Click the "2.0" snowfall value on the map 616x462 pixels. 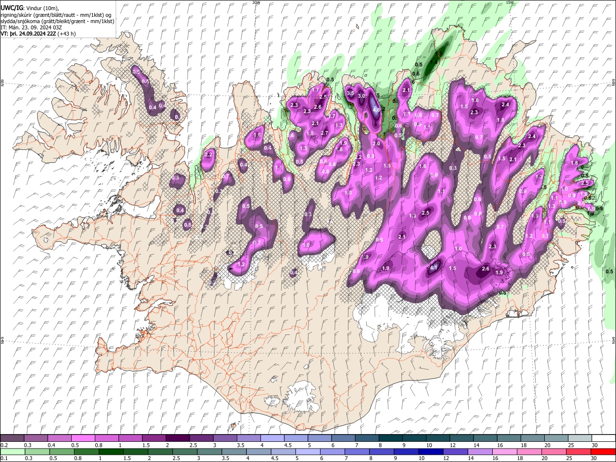pos(377,143)
